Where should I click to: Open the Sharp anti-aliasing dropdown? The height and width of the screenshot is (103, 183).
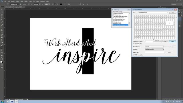[47, 4]
